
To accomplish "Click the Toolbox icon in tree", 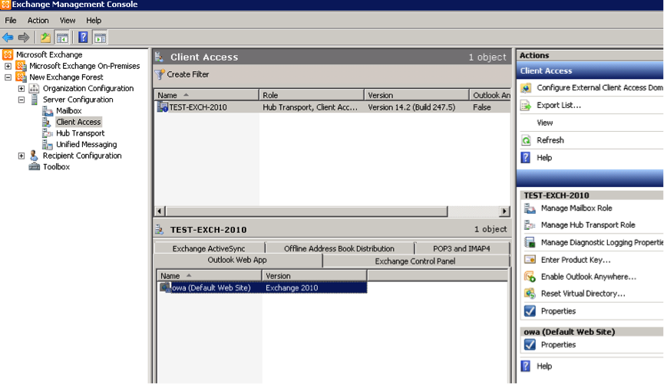I will point(34,166).
